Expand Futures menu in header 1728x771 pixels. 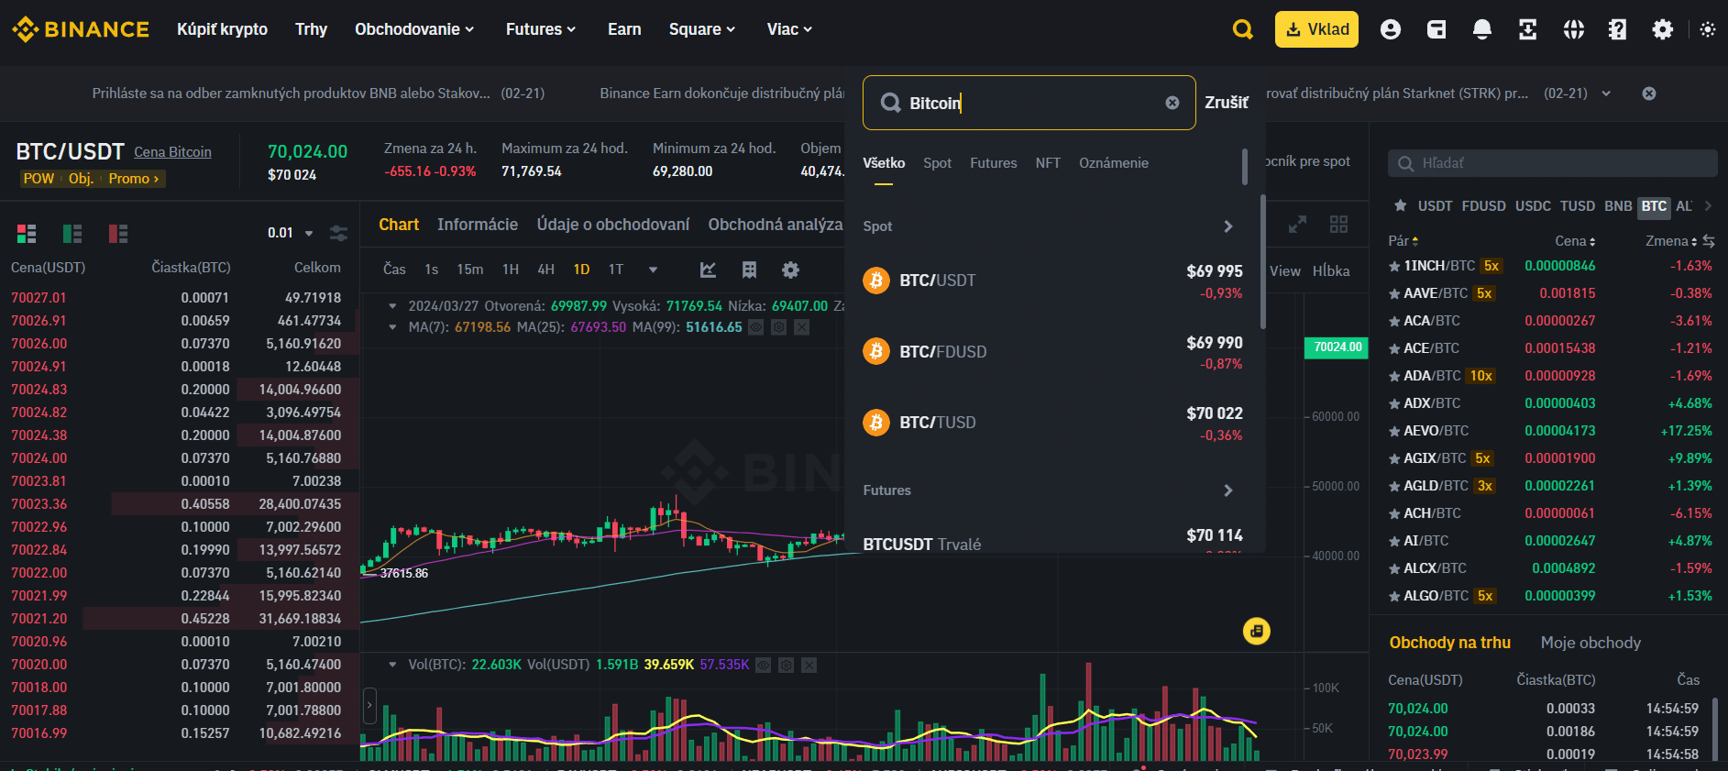click(541, 29)
